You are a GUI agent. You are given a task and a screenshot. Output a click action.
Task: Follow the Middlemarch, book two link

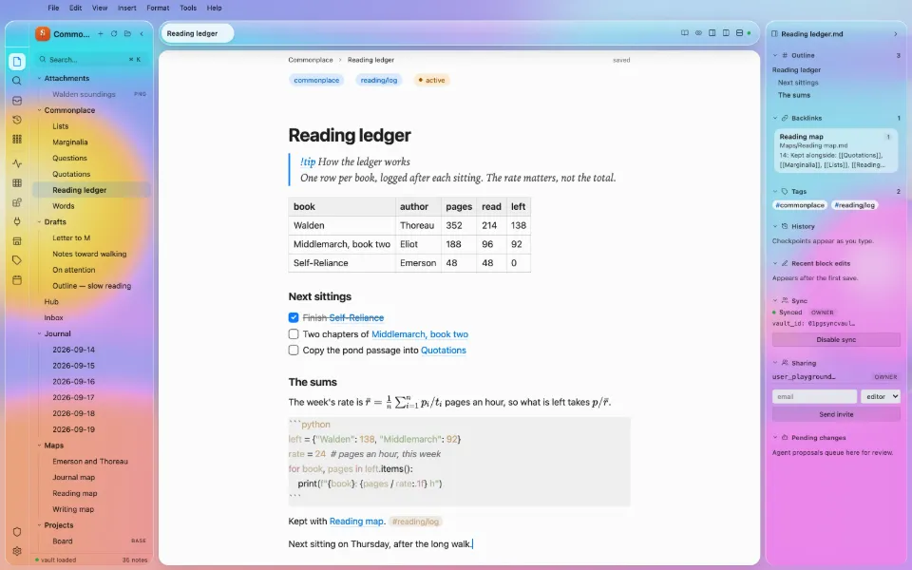tap(419, 333)
